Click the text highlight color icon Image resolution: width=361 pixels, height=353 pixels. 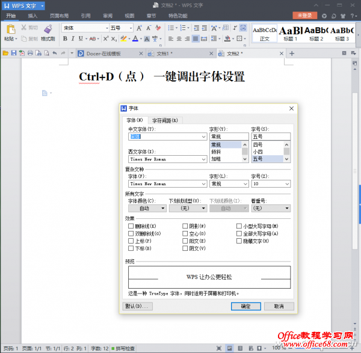(123, 38)
